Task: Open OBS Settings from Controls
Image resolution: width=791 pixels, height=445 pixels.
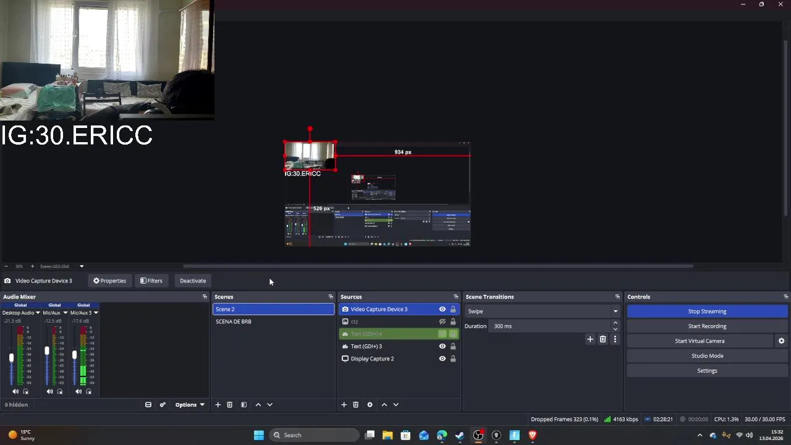Action: [707, 371]
